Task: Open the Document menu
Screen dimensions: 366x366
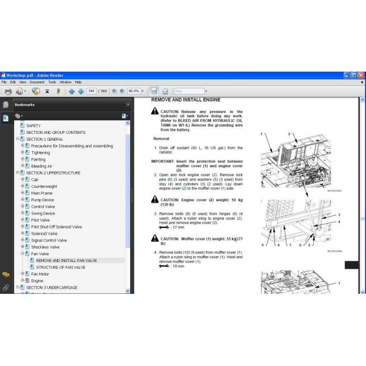Action: point(37,82)
